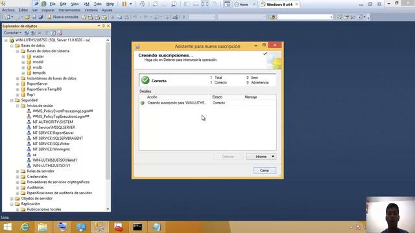
Task: Click the toolbox wrench icon in SSMS toolbar
Action: 353,17
